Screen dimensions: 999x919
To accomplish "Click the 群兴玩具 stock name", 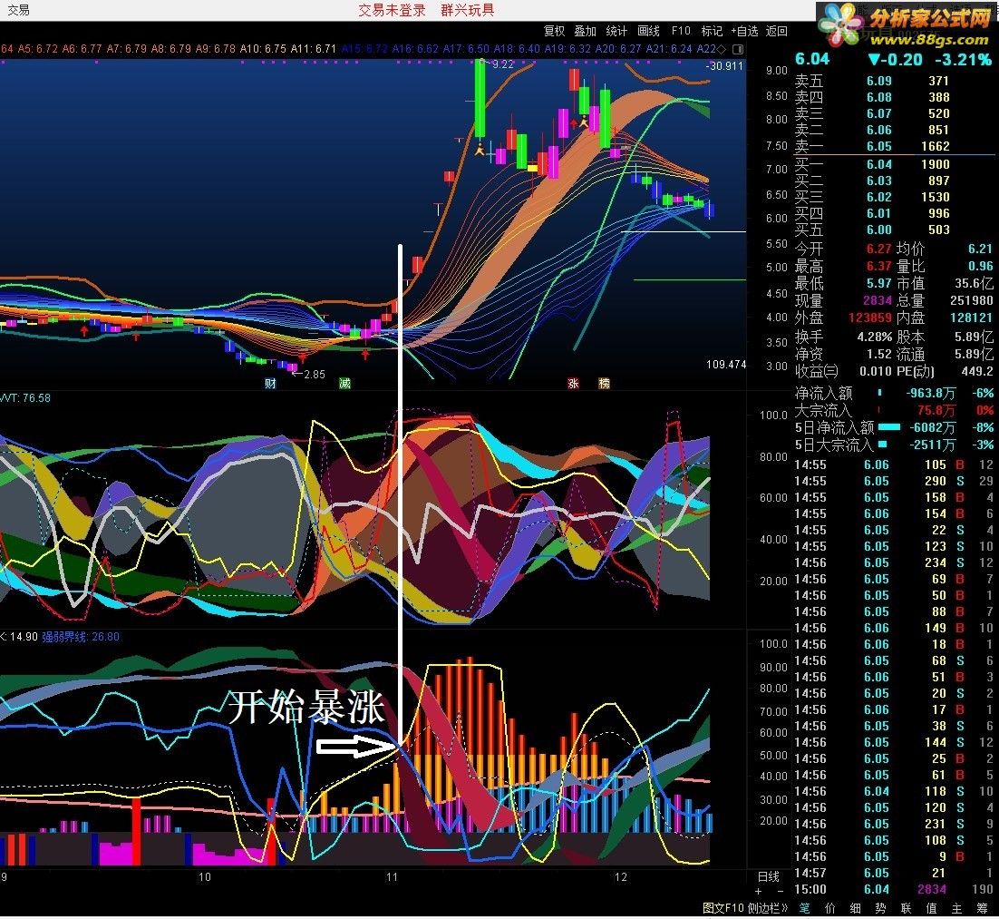I will 467,10.
